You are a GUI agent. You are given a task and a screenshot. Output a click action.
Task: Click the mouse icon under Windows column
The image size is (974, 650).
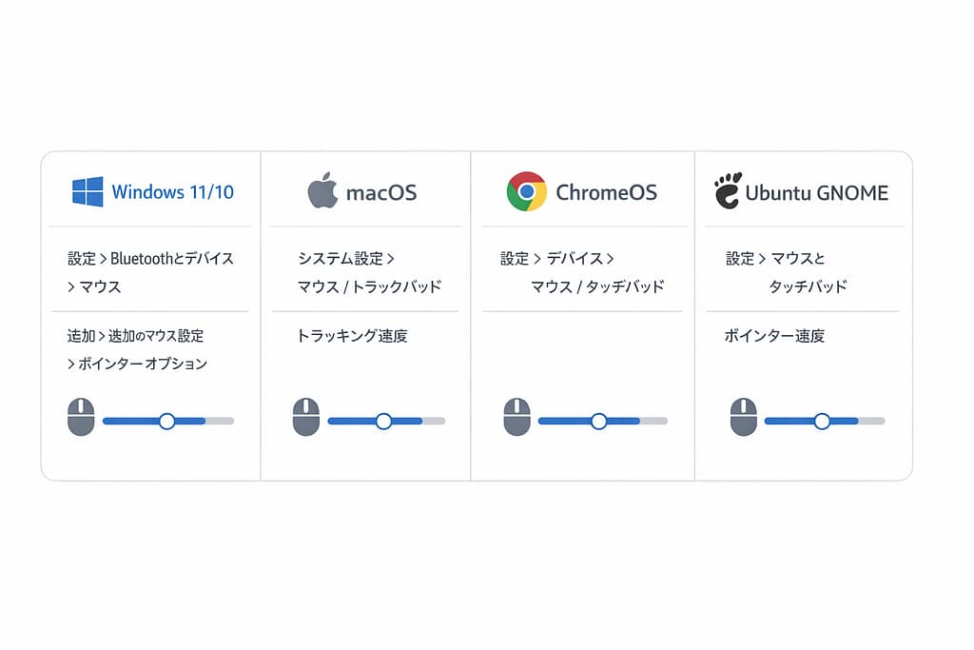(x=81, y=418)
